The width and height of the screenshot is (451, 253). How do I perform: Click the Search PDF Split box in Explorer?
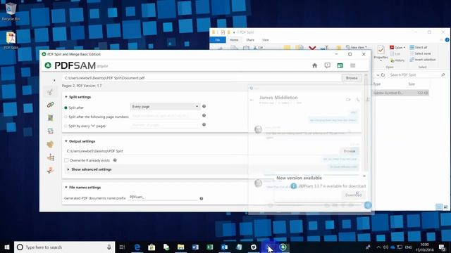pos(417,75)
